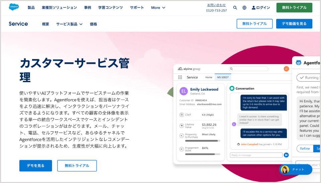Screen dimensions: 321x183
Task: Open the search magnifier icon in header
Action: 235,8
